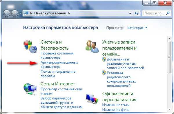Open the Категория view dropdown

tap(137, 28)
